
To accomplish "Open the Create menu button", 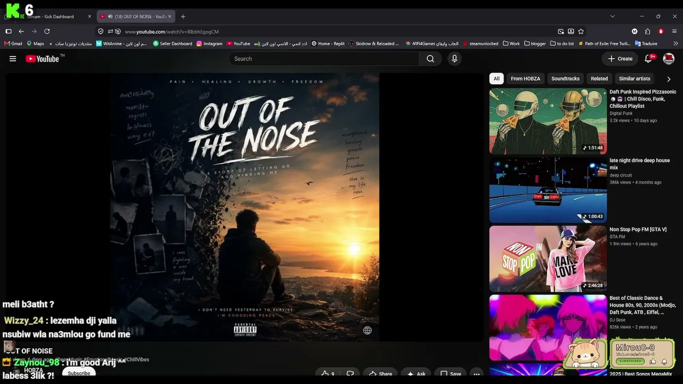I will [620, 59].
